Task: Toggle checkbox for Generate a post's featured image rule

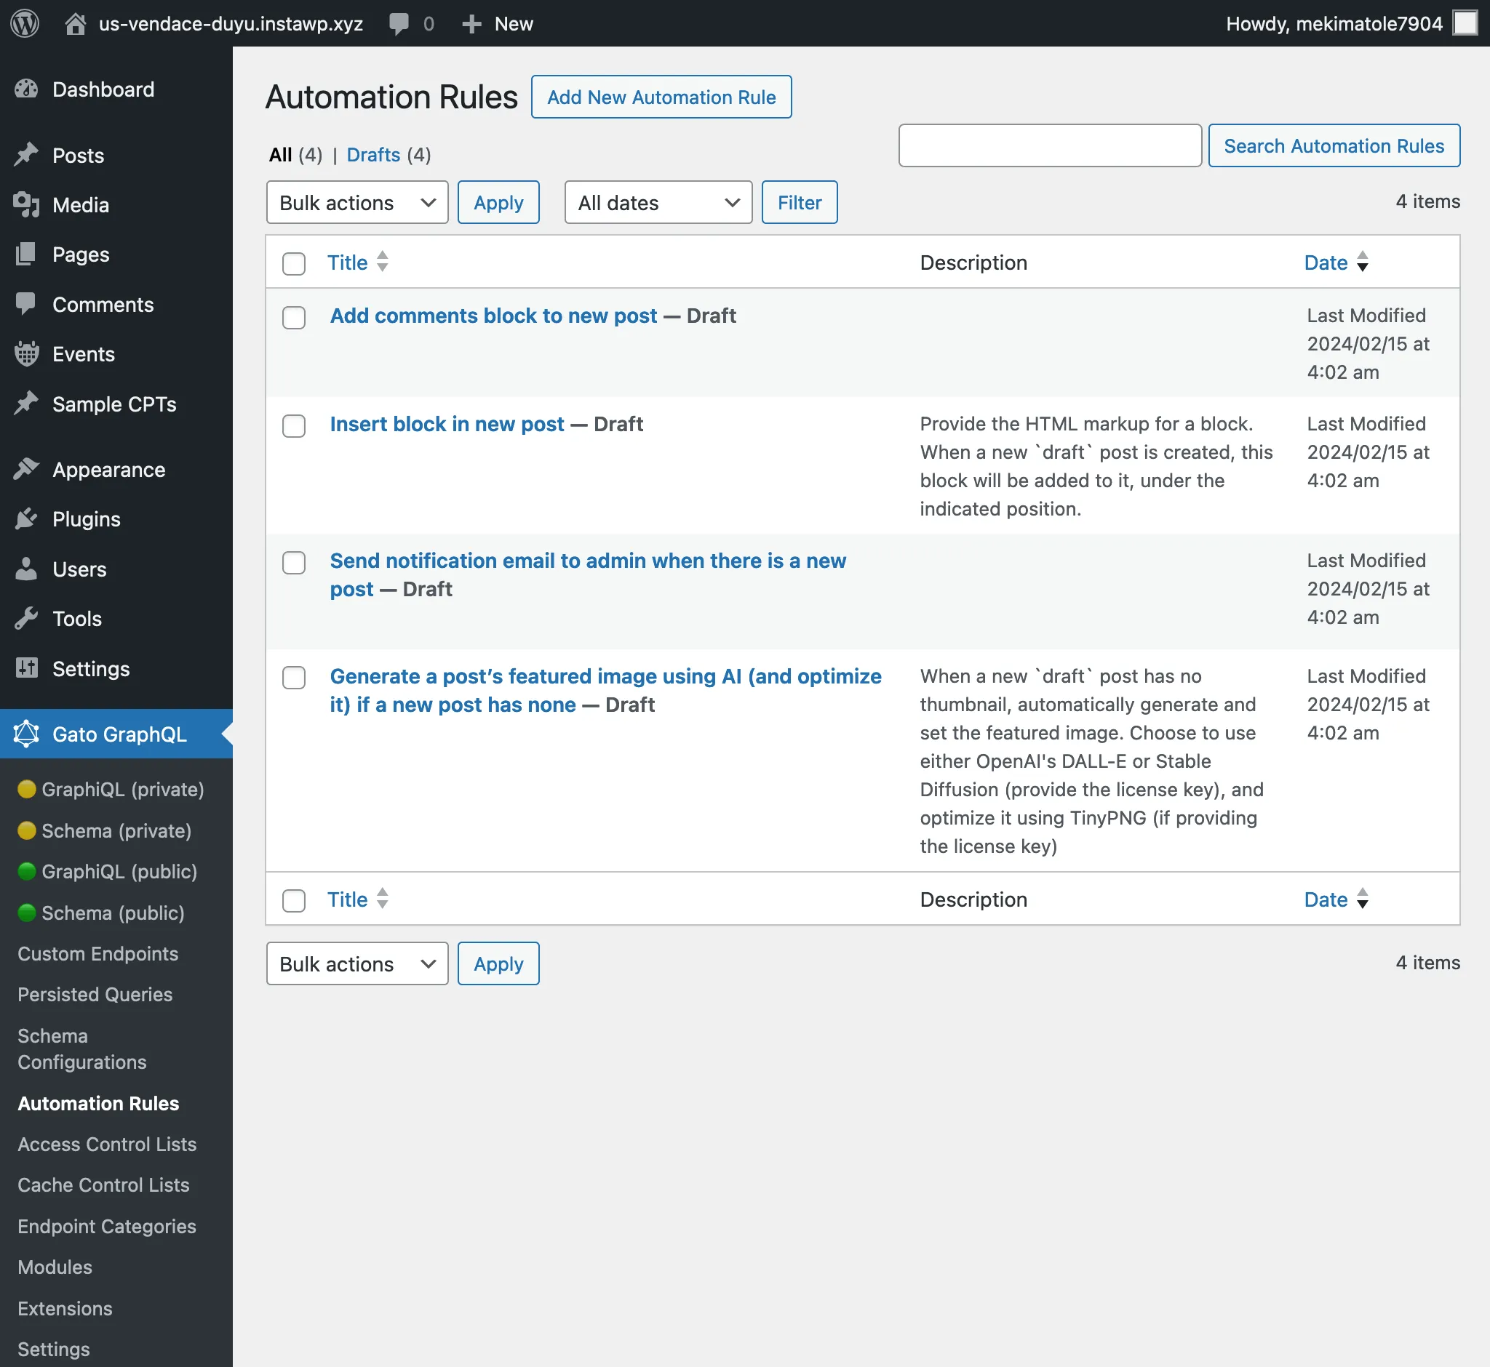Action: [x=293, y=676]
